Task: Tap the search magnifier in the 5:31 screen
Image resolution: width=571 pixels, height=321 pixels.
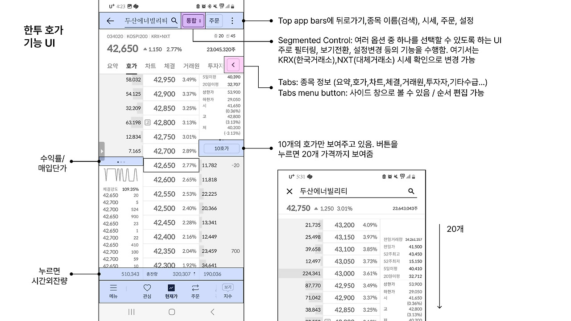Action: click(411, 191)
